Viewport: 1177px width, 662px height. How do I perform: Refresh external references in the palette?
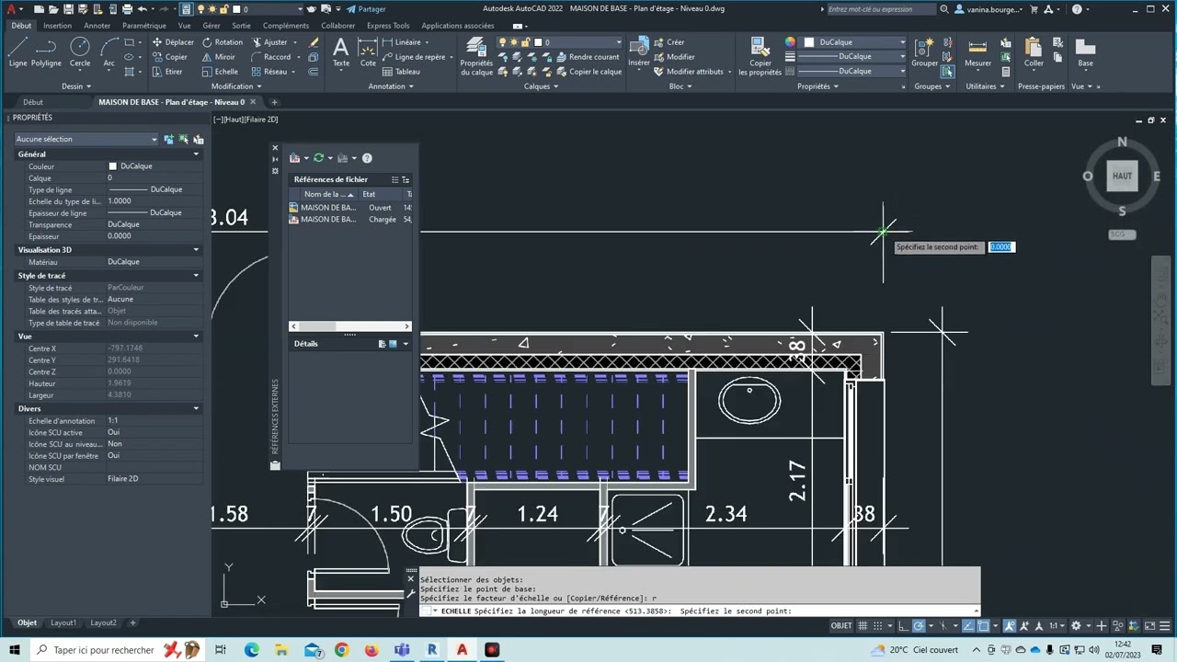click(319, 158)
